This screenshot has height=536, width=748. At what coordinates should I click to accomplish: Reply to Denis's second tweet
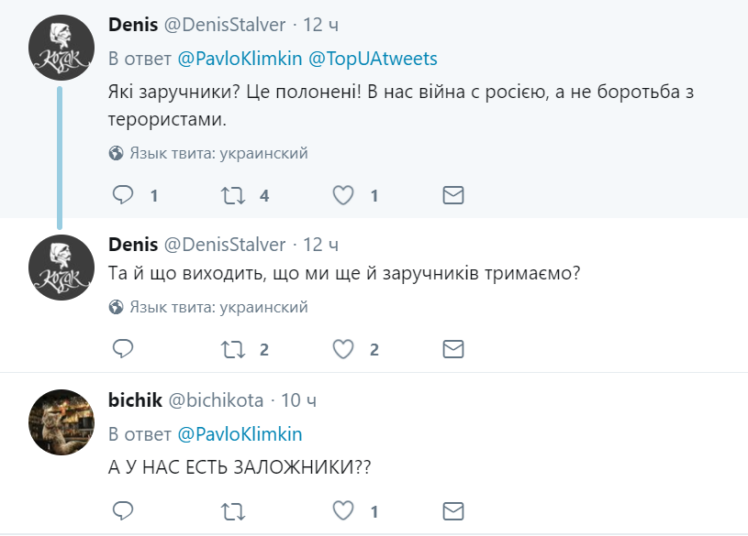pos(123,349)
